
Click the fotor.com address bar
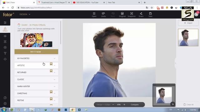[x=82, y=7]
